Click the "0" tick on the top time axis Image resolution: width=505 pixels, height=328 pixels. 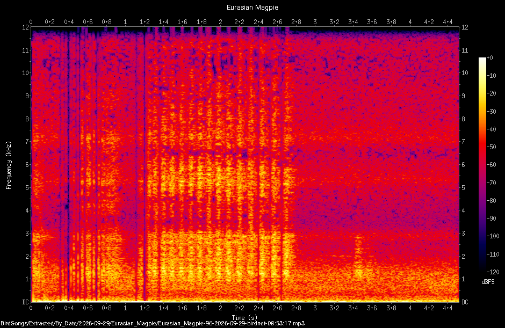click(31, 22)
